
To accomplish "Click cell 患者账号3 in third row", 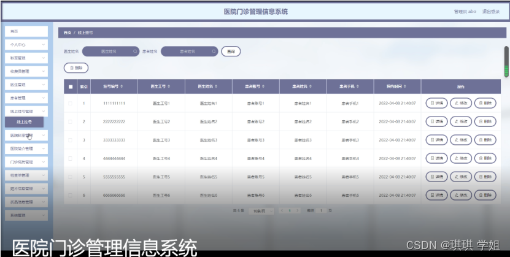I will pyautogui.click(x=256, y=140).
